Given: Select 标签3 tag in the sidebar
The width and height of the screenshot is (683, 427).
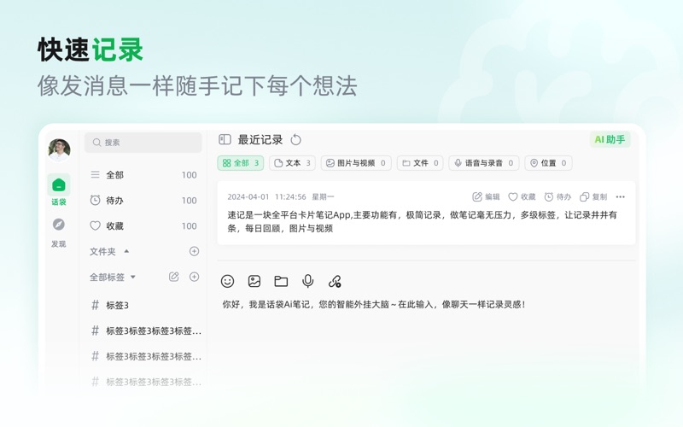Looking at the screenshot, I should pos(117,305).
